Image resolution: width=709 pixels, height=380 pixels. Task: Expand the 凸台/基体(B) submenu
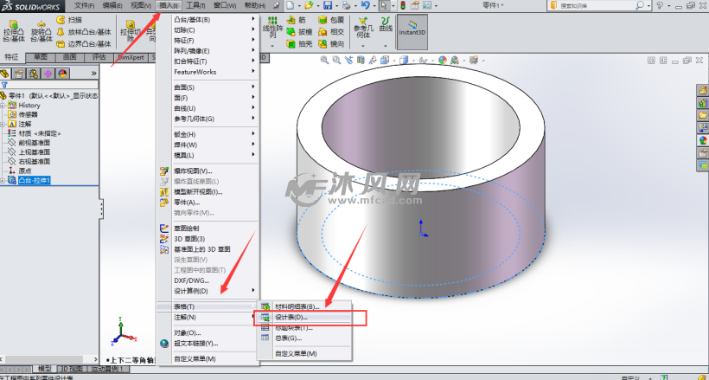click(x=208, y=20)
